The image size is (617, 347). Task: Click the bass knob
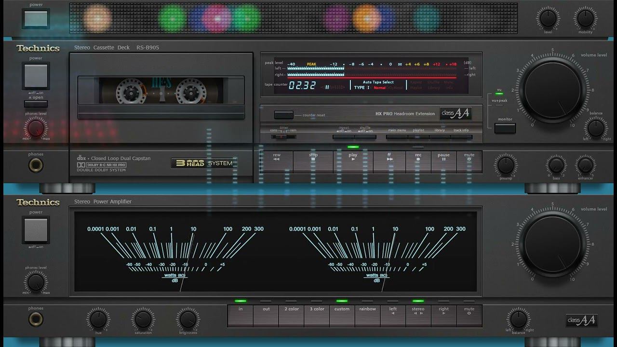[556, 166]
